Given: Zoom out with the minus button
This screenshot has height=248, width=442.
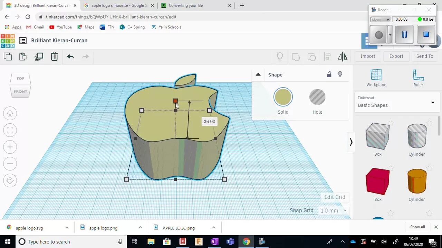Looking at the screenshot, I should (x=10, y=164).
